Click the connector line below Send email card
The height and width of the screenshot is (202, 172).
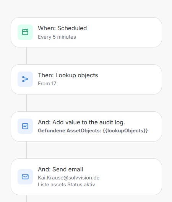coord(26,199)
